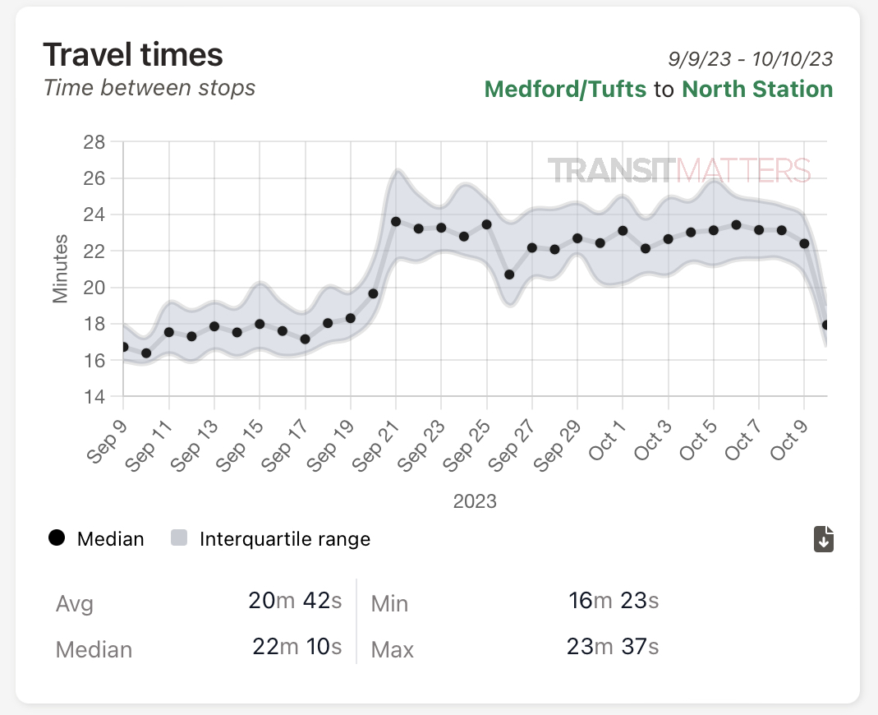The width and height of the screenshot is (878, 715).
Task: Toggle the Interquartile range legend swatch
Action: [179, 538]
